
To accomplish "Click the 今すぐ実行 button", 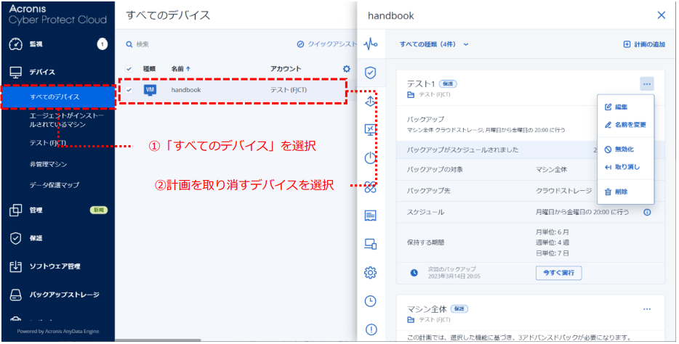I will (558, 273).
